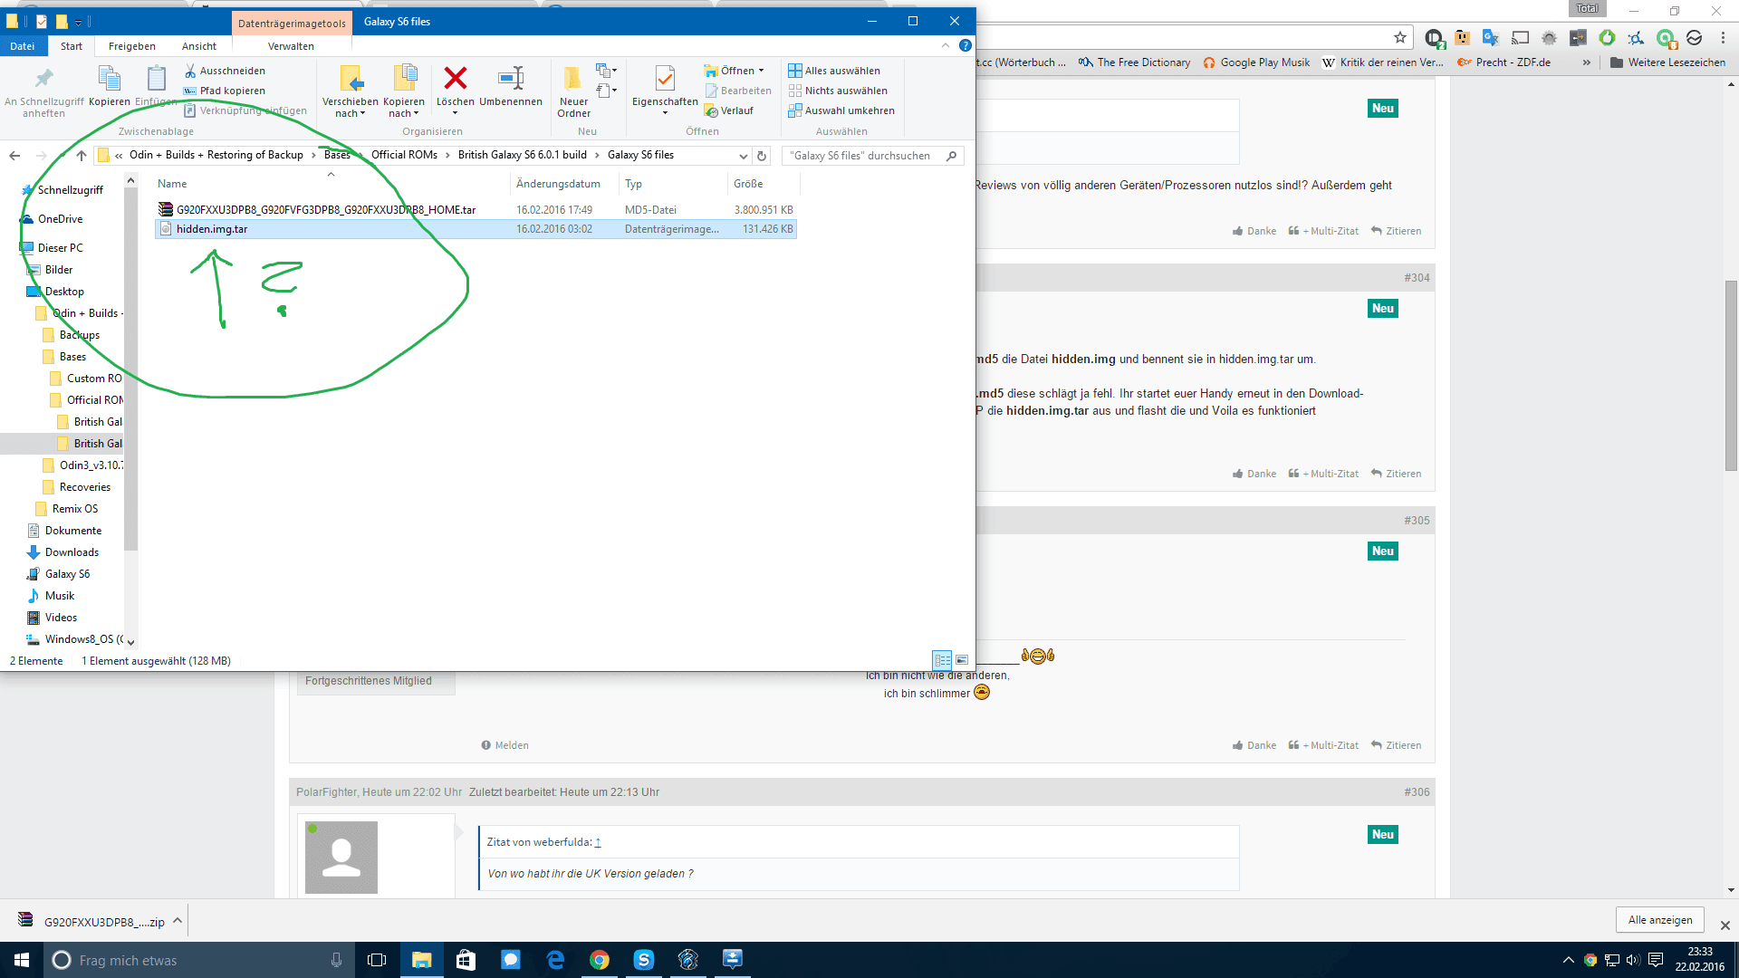The height and width of the screenshot is (978, 1739).
Task: Pin to Schnellzugriff (An Schnellzugriff anheften)
Action: coord(43,91)
